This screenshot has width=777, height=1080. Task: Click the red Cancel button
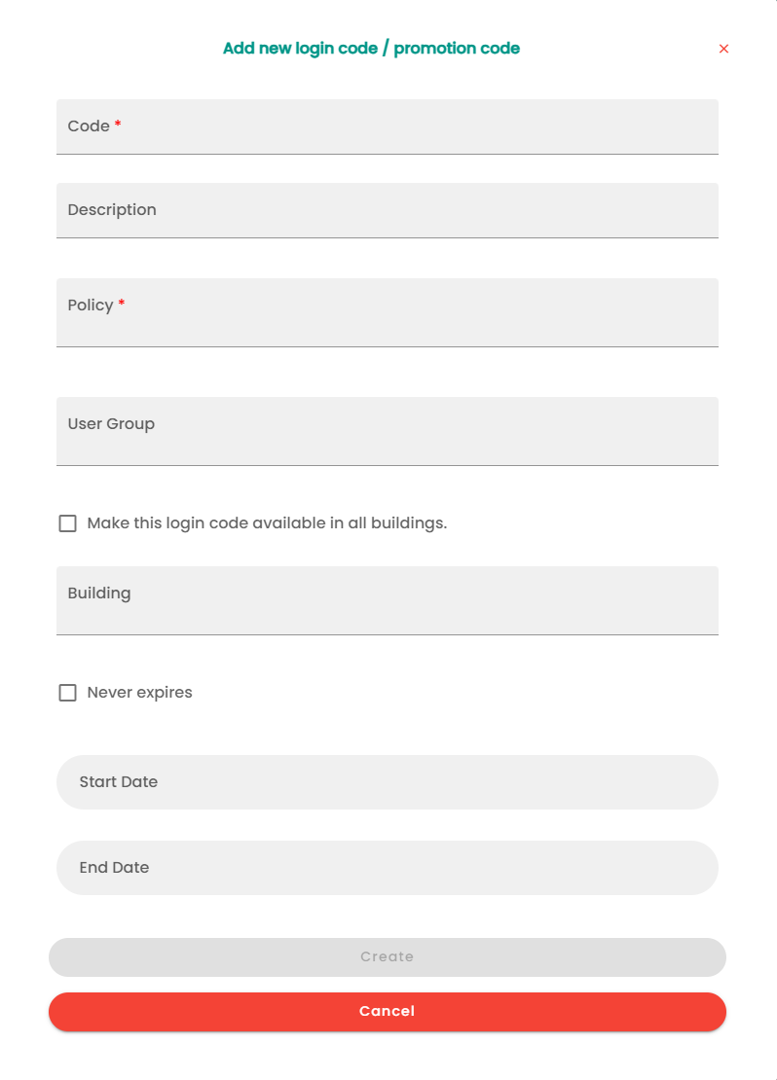[387, 1012]
